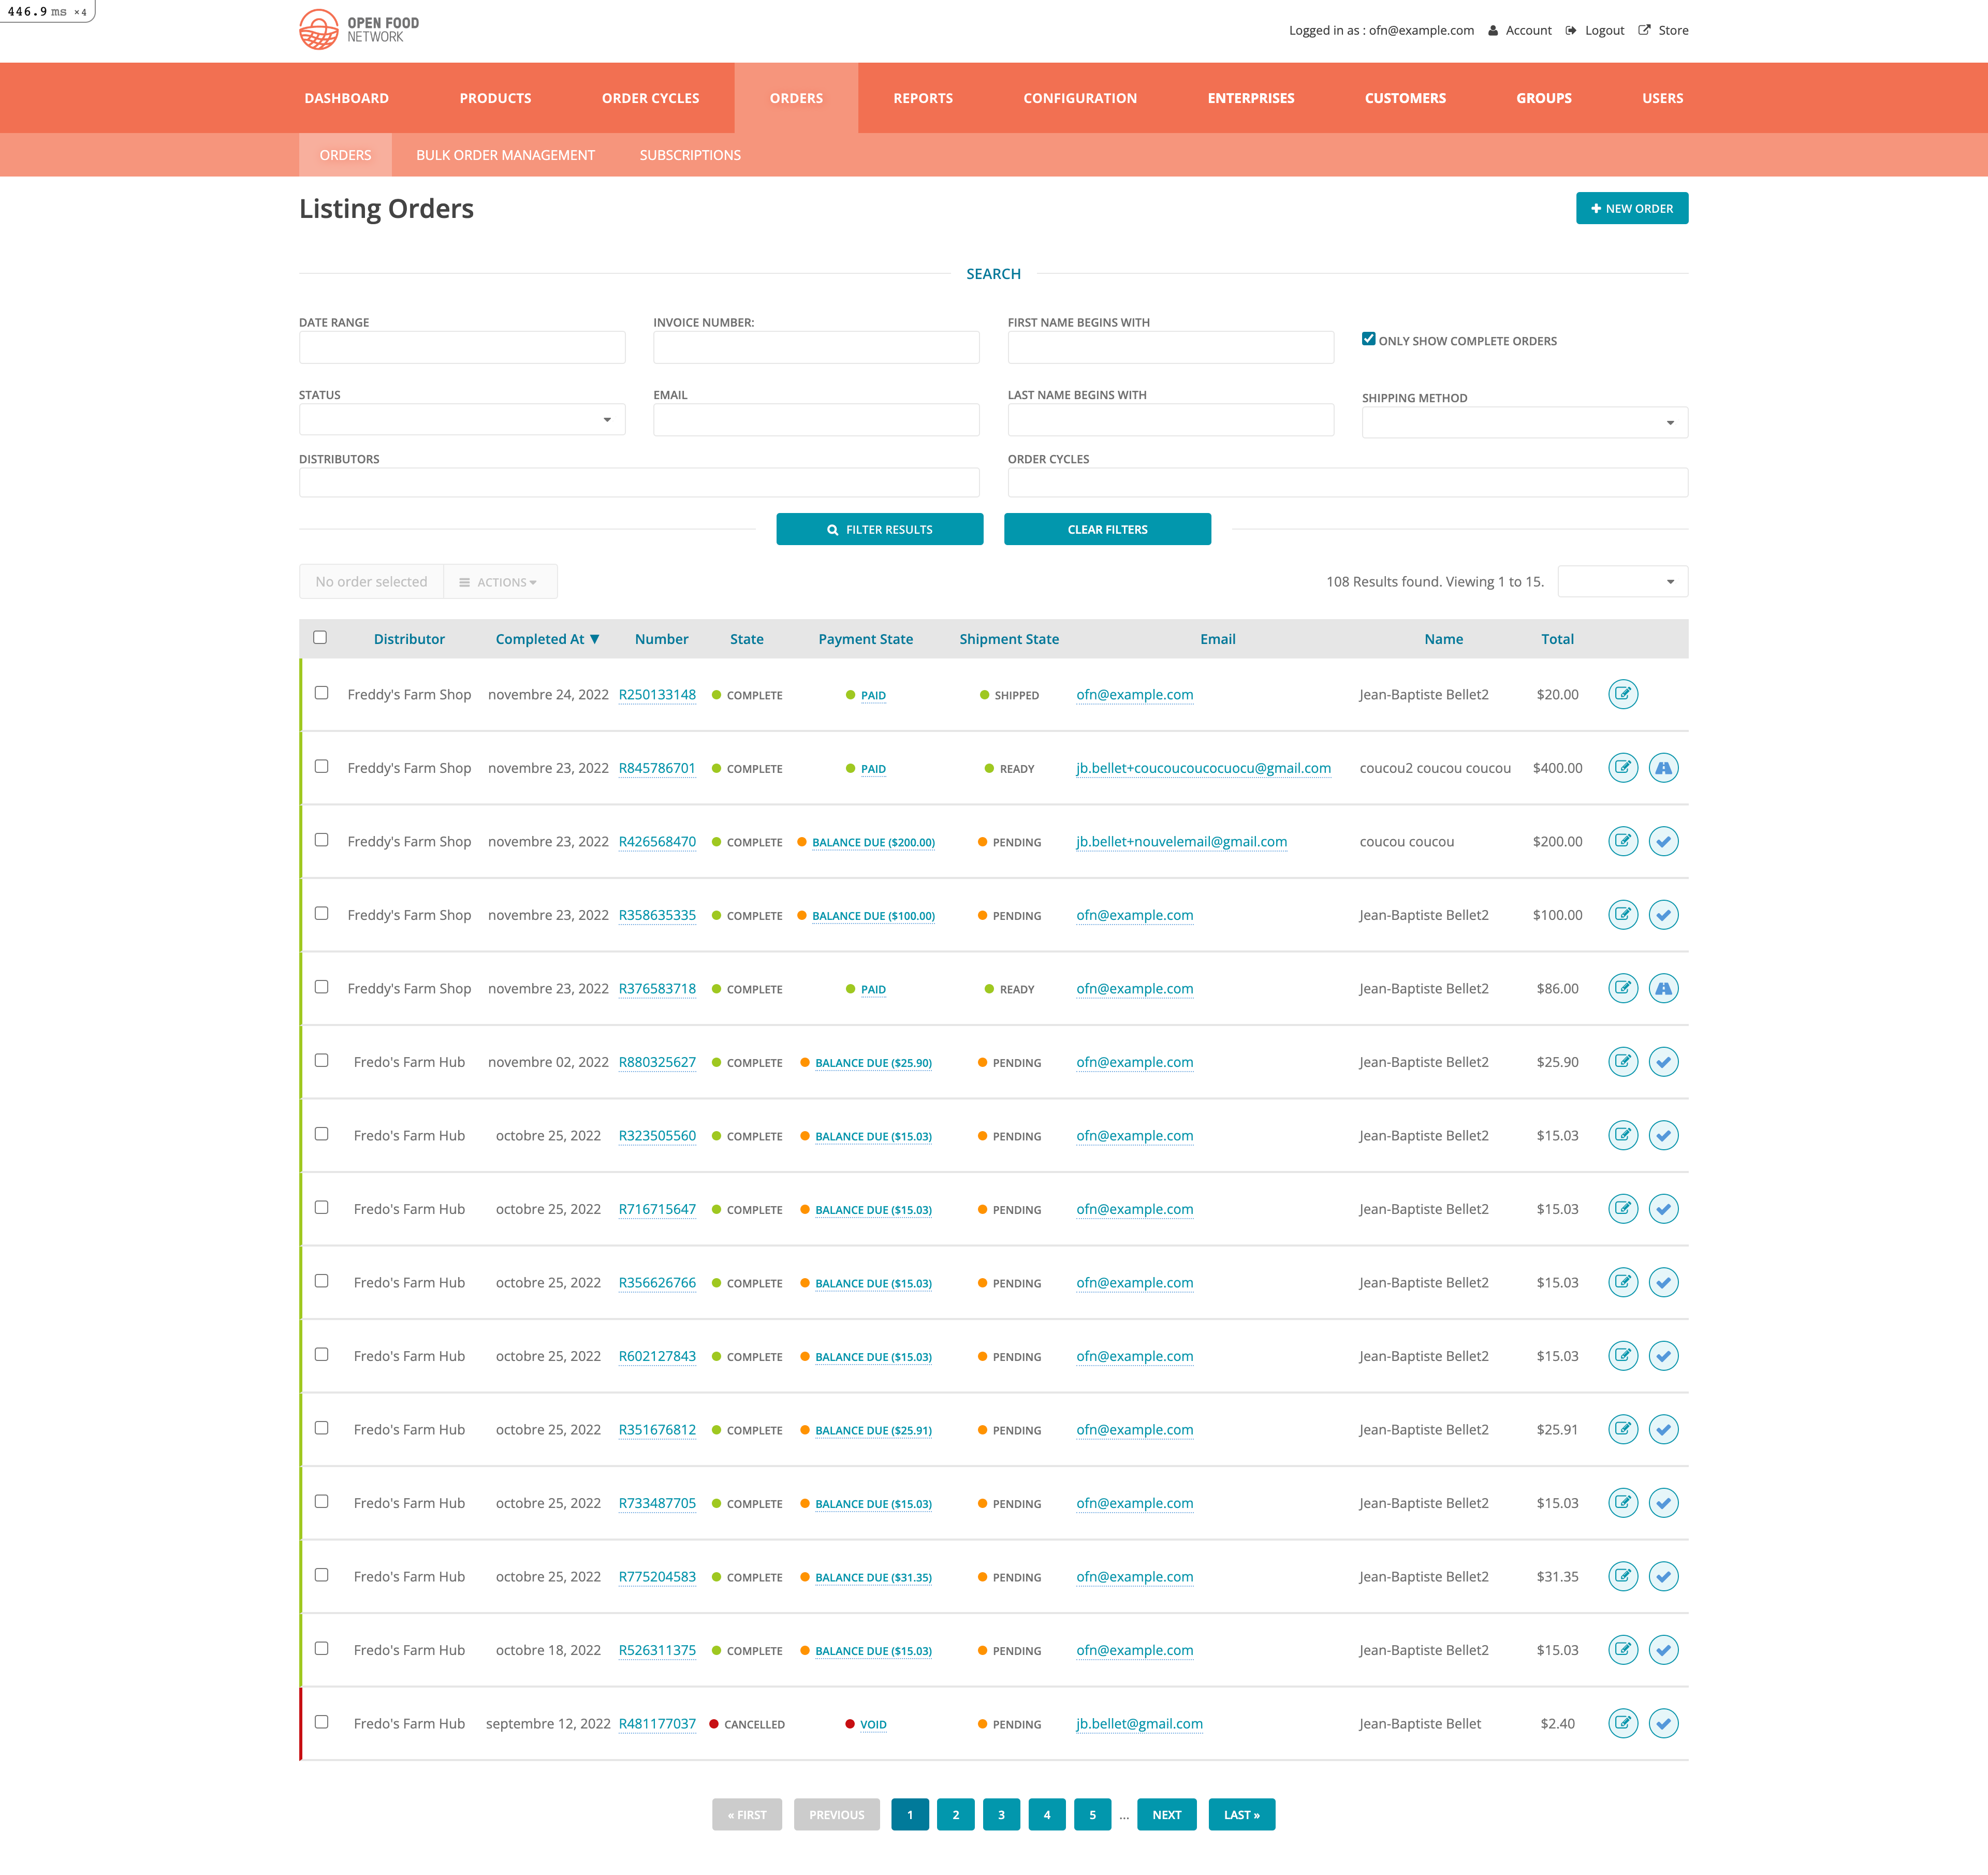Open the Actions dropdown above the table

coord(500,581)
